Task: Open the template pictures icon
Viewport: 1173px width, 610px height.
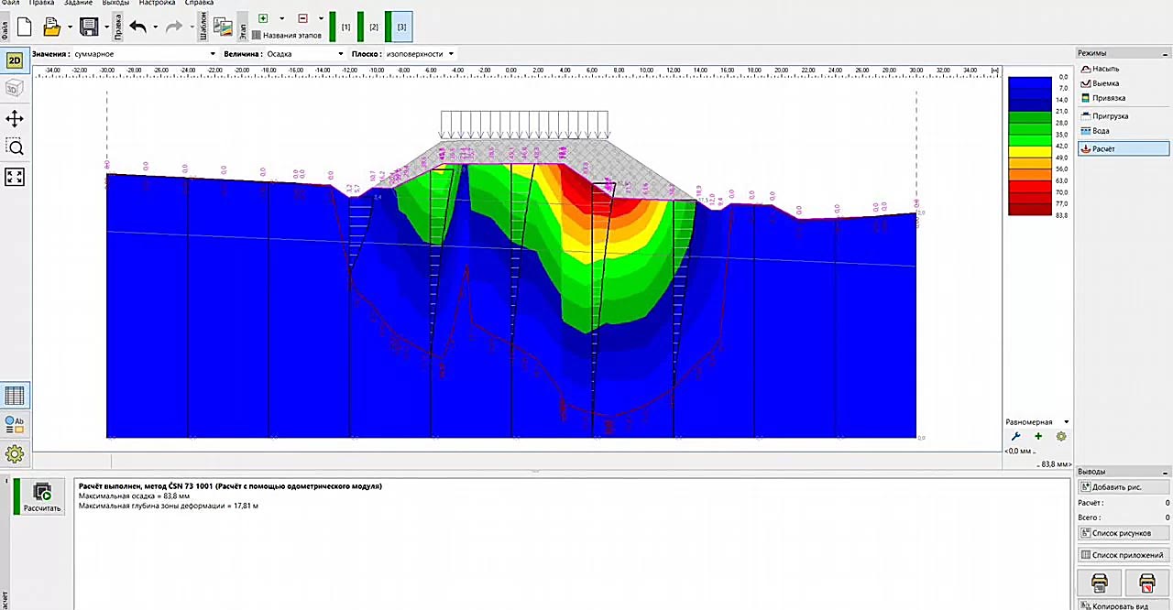Action: [x=223, y=27]
